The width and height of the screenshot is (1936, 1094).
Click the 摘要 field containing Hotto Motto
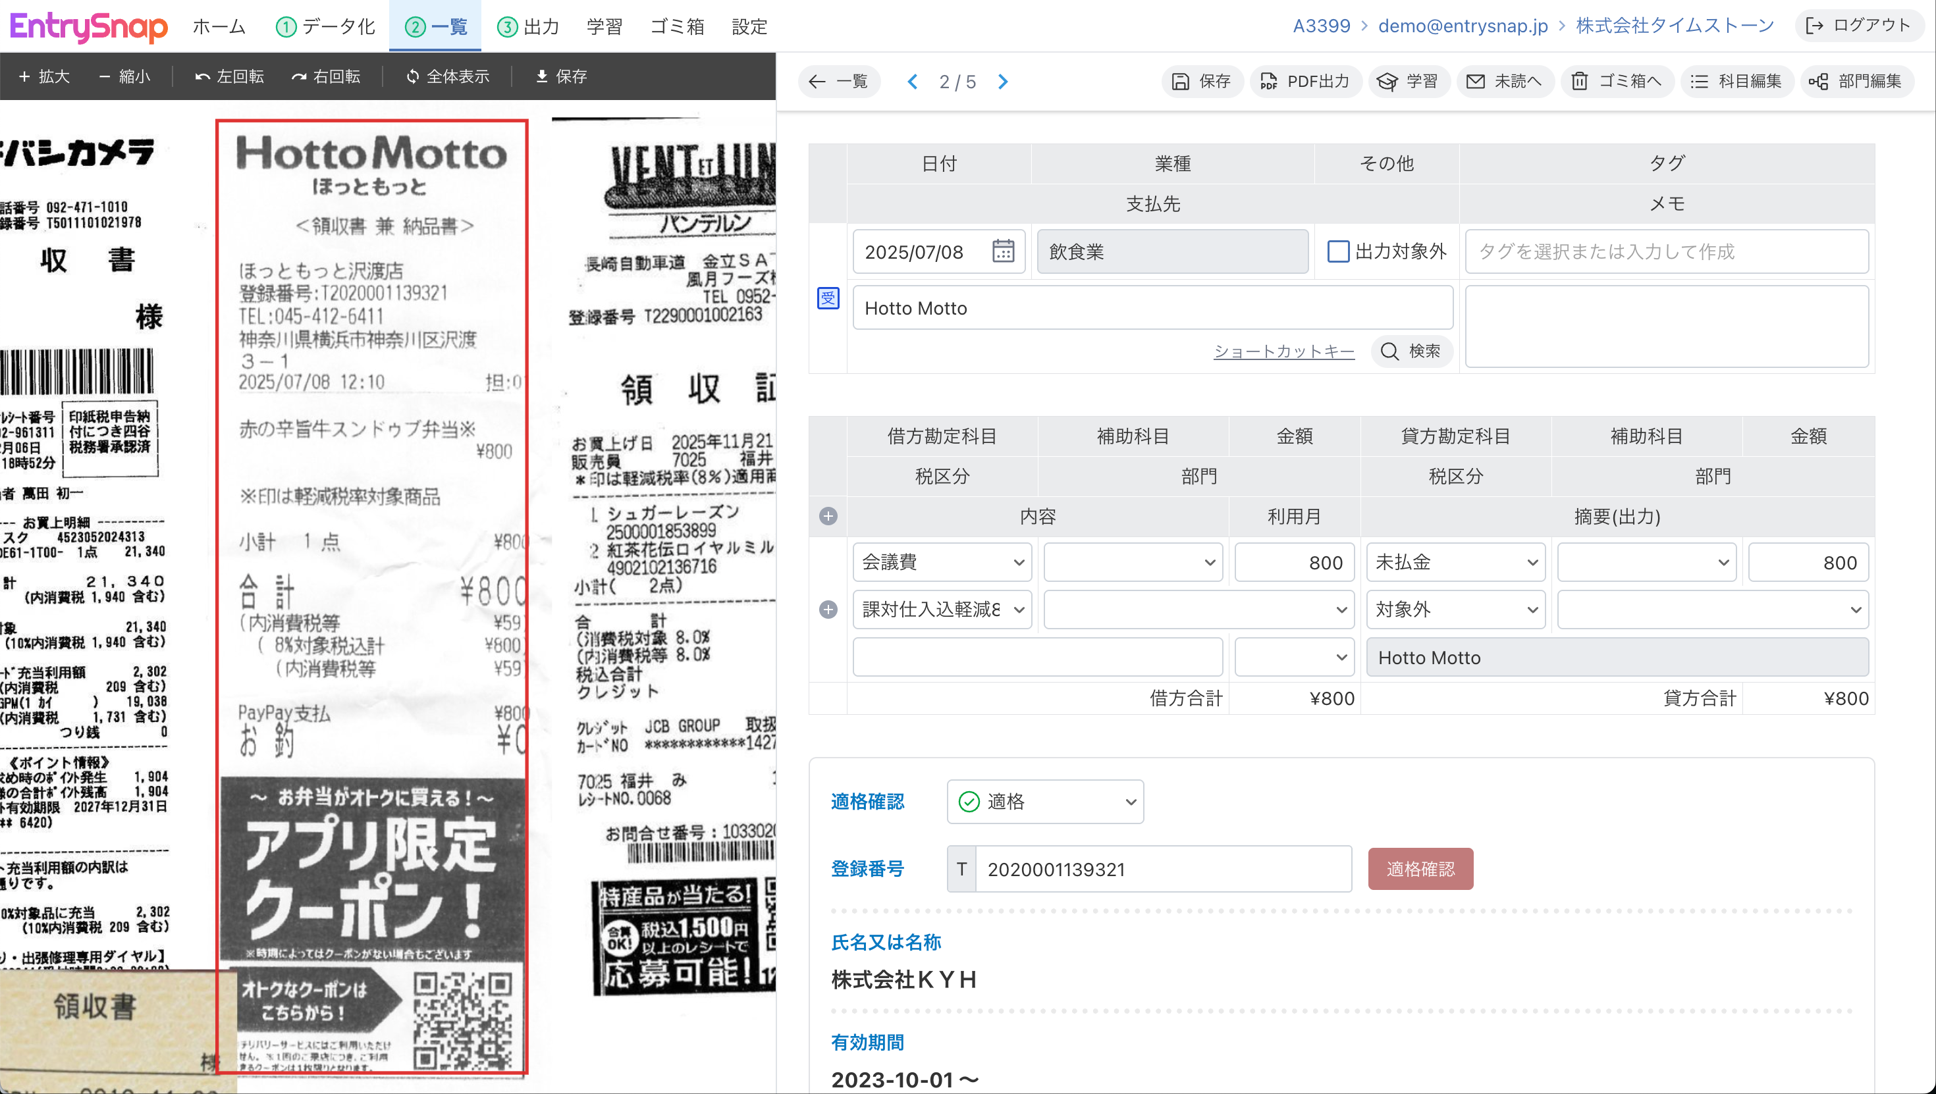pyautogui.click(x=1617, y=657)
